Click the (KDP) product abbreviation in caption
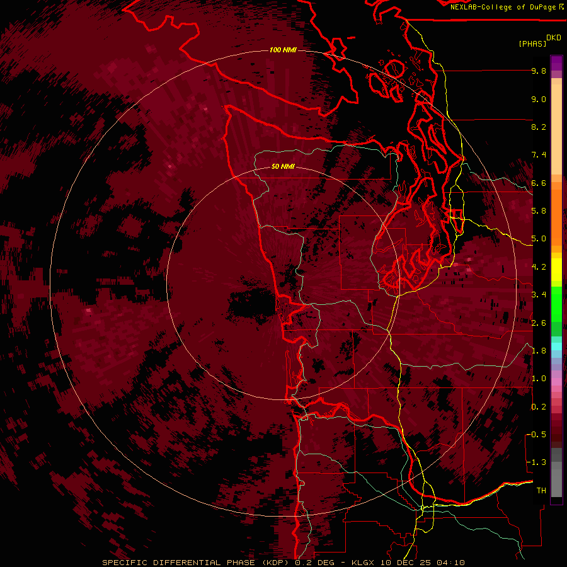 coord(275,563)
